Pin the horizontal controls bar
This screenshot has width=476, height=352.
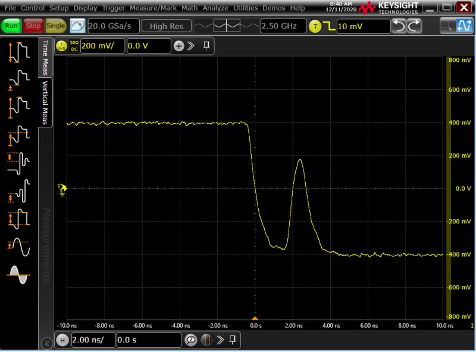click(233, 340)
